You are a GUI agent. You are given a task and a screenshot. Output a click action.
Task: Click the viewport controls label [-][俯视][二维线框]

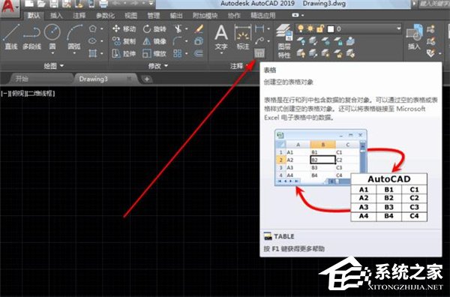click(28, 93)
